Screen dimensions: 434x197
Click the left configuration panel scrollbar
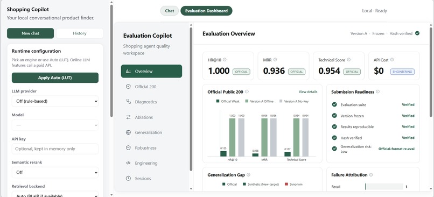pyautogui.click(x=111, y=61)
